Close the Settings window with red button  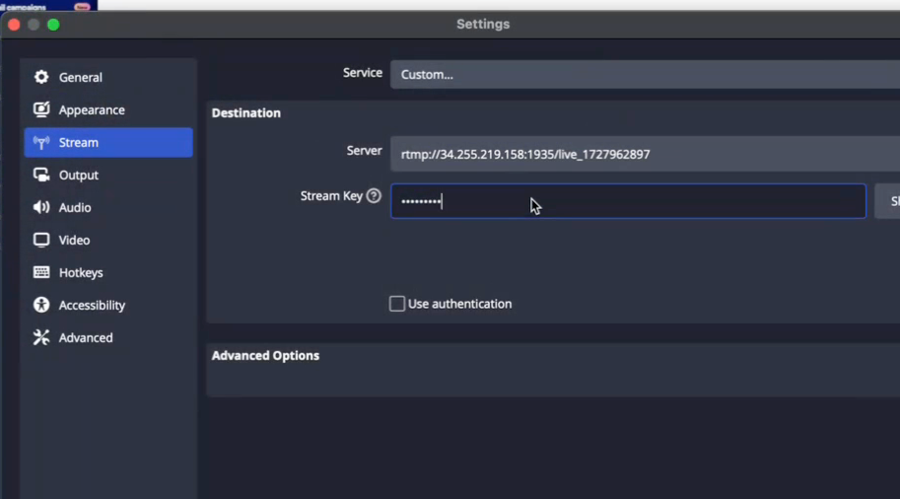(14, 25)
